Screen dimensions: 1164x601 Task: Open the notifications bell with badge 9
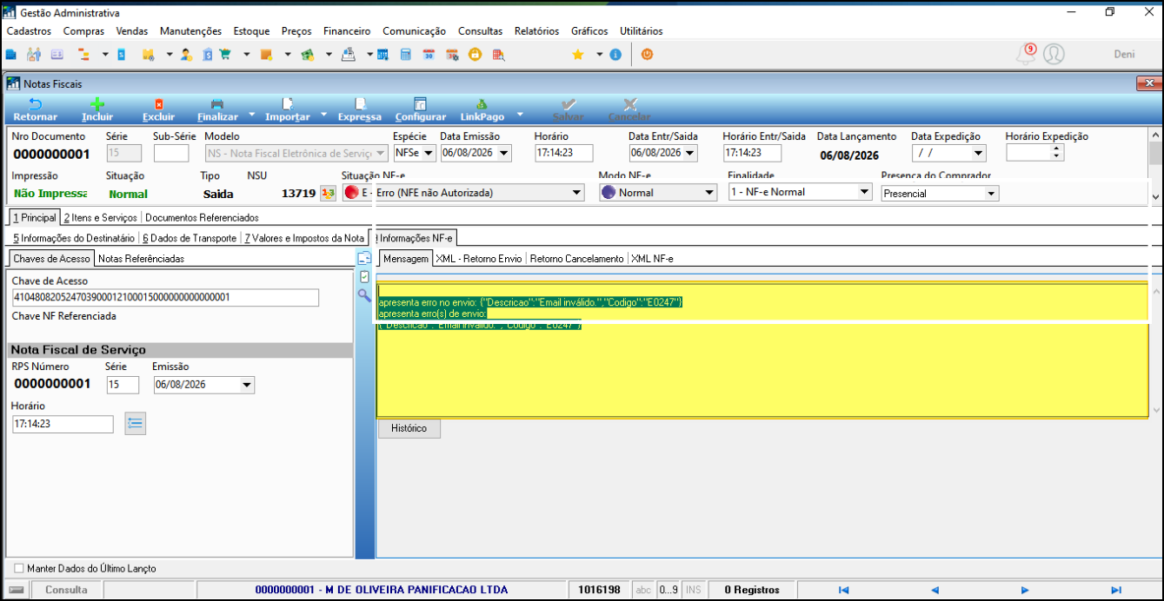(1027, 54)
